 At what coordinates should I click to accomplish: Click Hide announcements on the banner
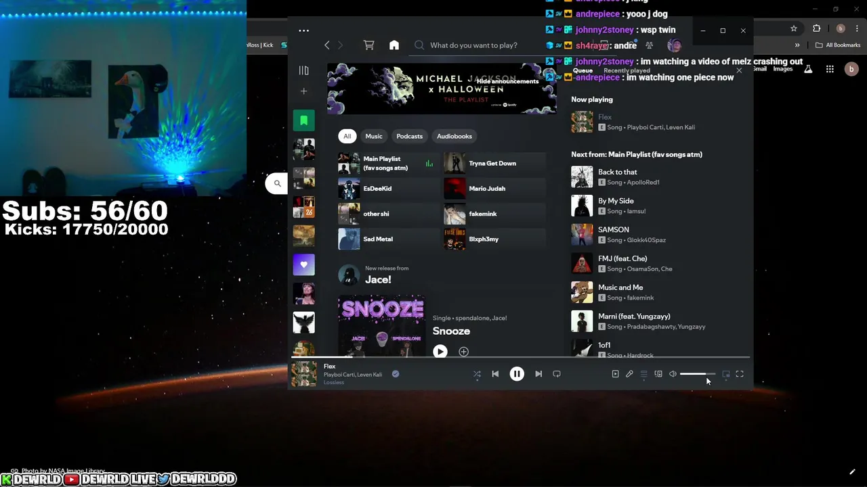507,81
